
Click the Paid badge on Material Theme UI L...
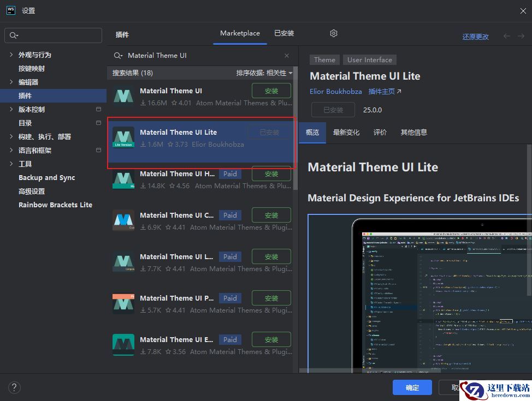pos(230,256)
